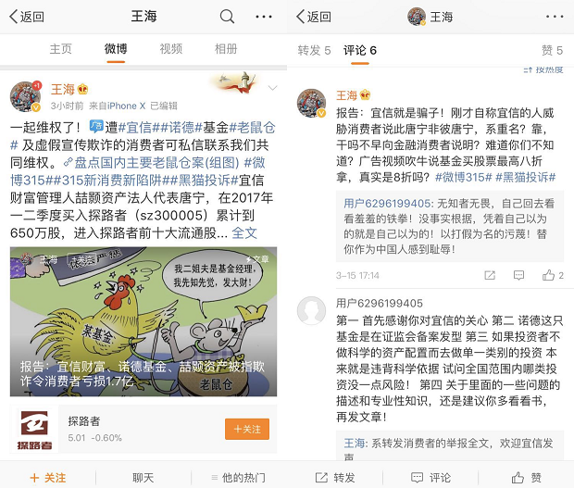This screenshot has width=574, height=488.
Task: Like the first comment with thumbs-up icon
Action: [548, 275]
